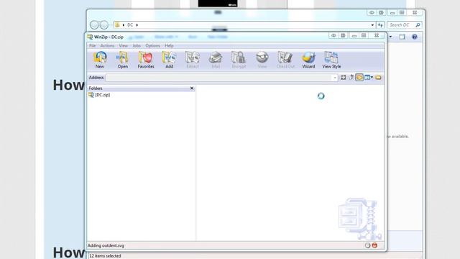Click the '12 items selected' Explorer status text
This screenshot has width=460, height=259.
(x=105, y=256)
